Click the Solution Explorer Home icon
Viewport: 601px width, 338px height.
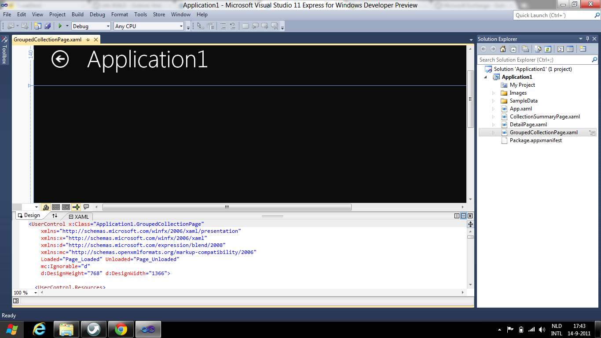(x=503, y=49)
